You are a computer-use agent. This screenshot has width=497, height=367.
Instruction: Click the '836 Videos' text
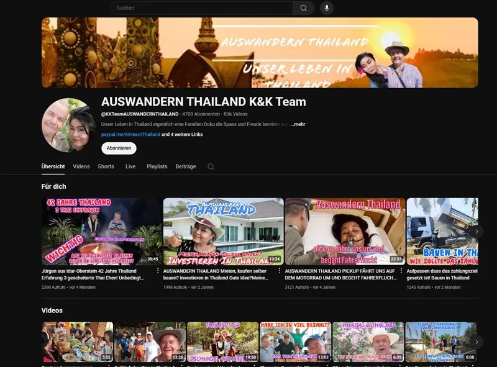click(235, 114)
